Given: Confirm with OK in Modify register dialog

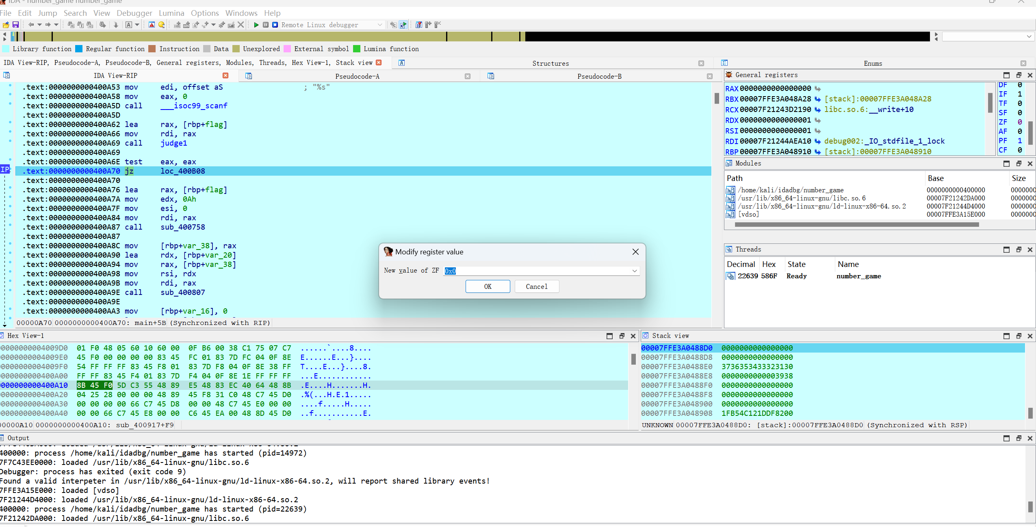Looking at the screenshot, I should (488, 286).
